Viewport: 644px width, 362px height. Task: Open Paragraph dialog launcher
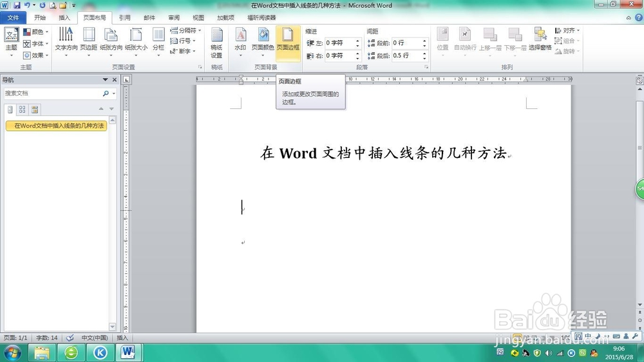(426, 67)
